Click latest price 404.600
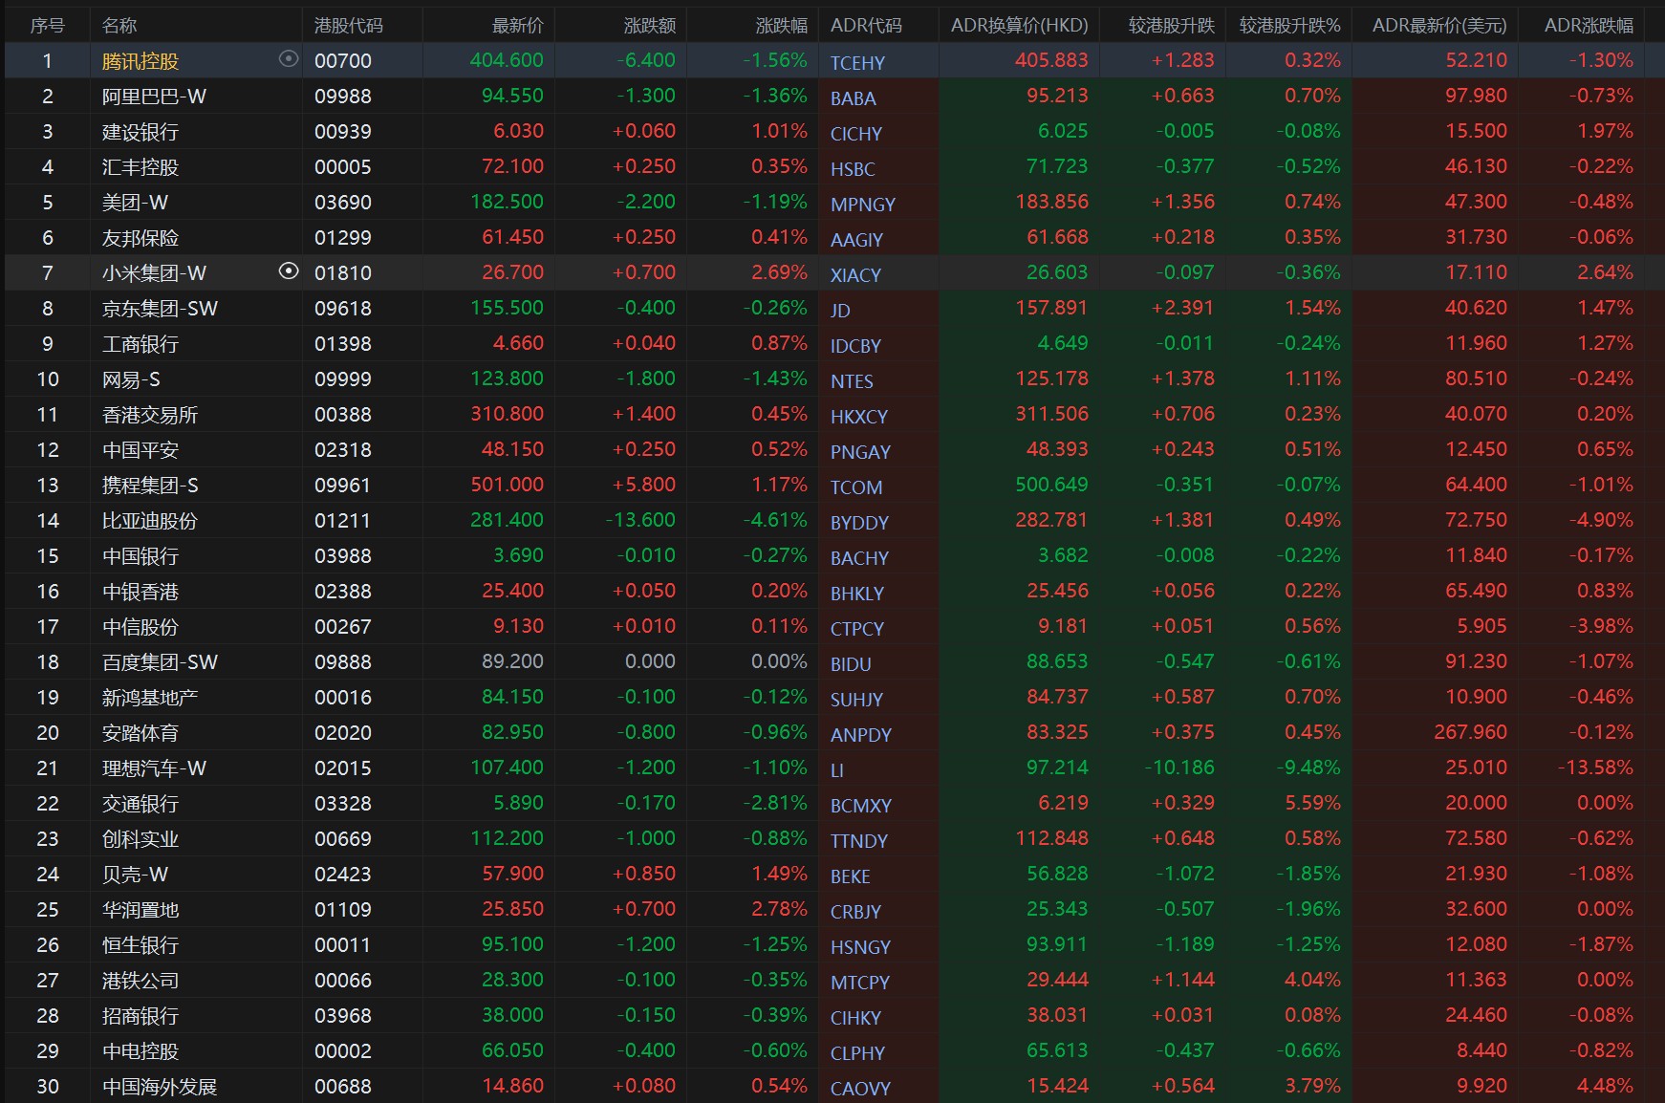 (x=507, y=60)
